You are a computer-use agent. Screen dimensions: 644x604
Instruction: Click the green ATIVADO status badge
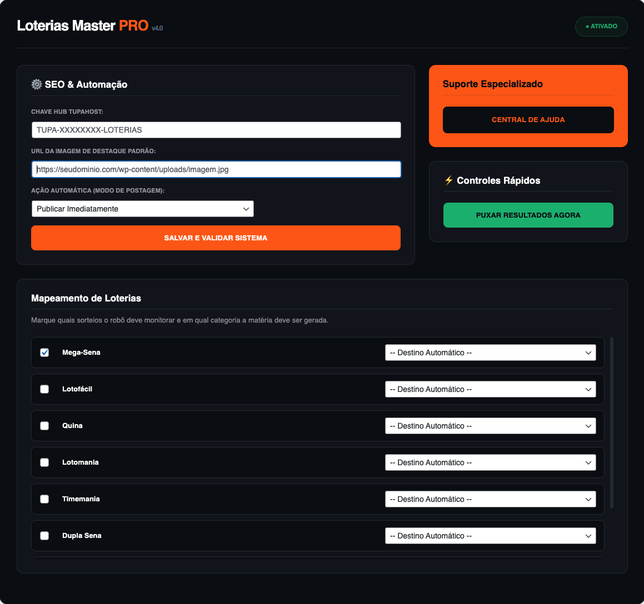tap(601, 27)
